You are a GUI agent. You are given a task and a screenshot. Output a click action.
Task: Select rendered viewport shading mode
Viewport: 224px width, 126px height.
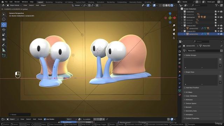point(172,6)
